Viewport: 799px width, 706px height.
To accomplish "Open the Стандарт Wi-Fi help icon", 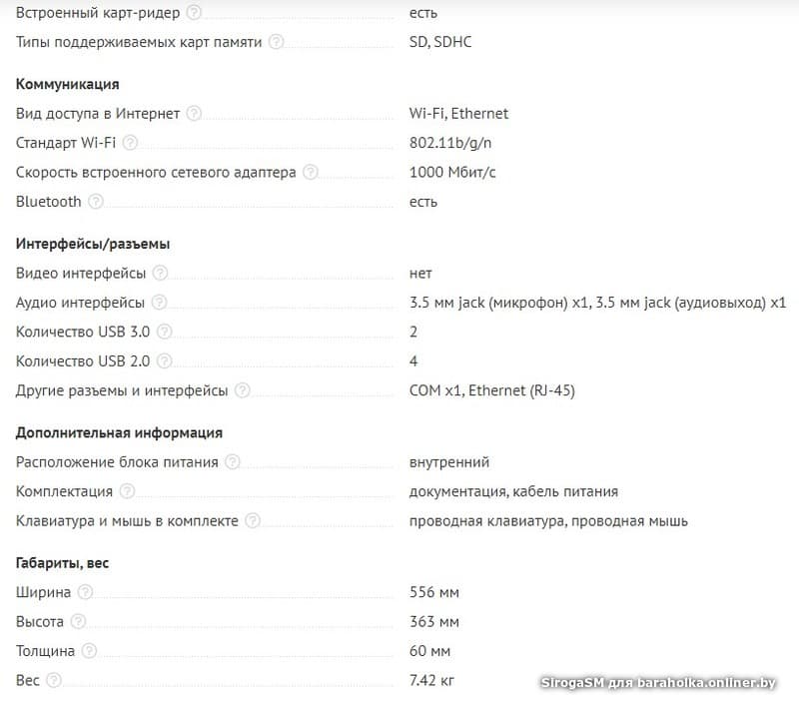I will click(130, 143).
